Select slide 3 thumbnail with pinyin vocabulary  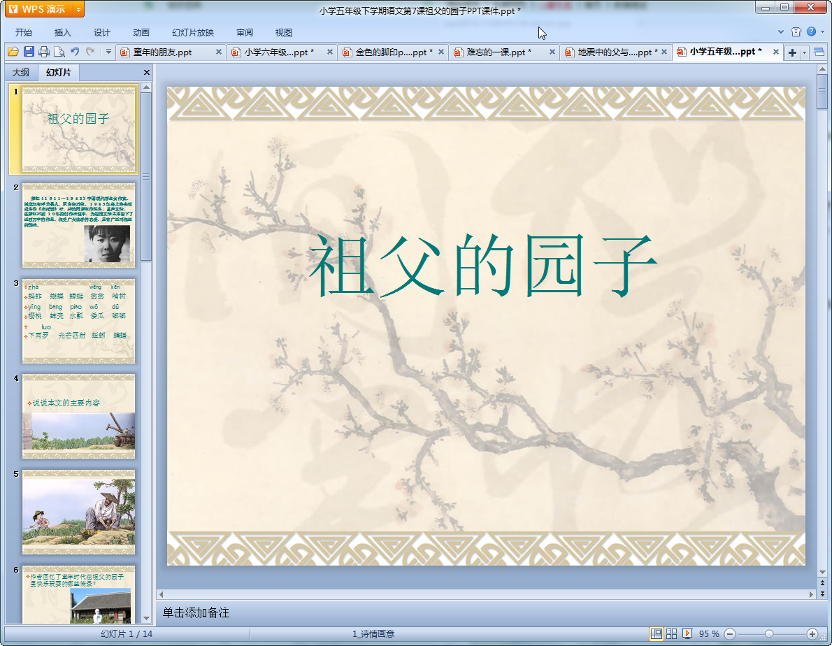coord(78,321)
